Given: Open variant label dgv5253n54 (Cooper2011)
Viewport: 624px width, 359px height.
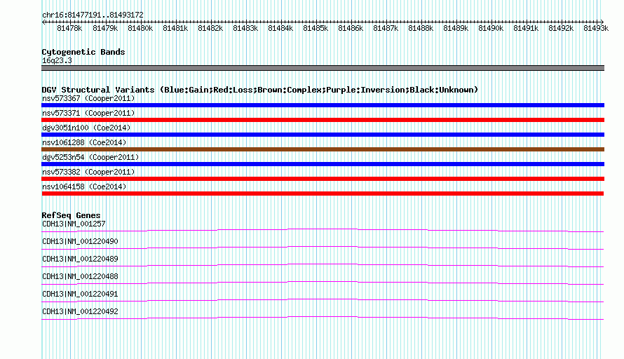Looking at the screenshot, I should (90, 157).
